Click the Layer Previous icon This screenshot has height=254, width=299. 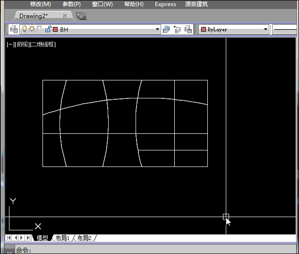point(177,29)
